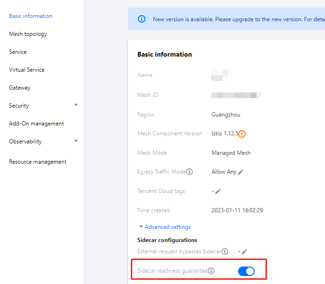Image resolution: width=325 pixels, height=284 pixels.
Task: Collapse the Advanced settings section
Action: (164, 227)
